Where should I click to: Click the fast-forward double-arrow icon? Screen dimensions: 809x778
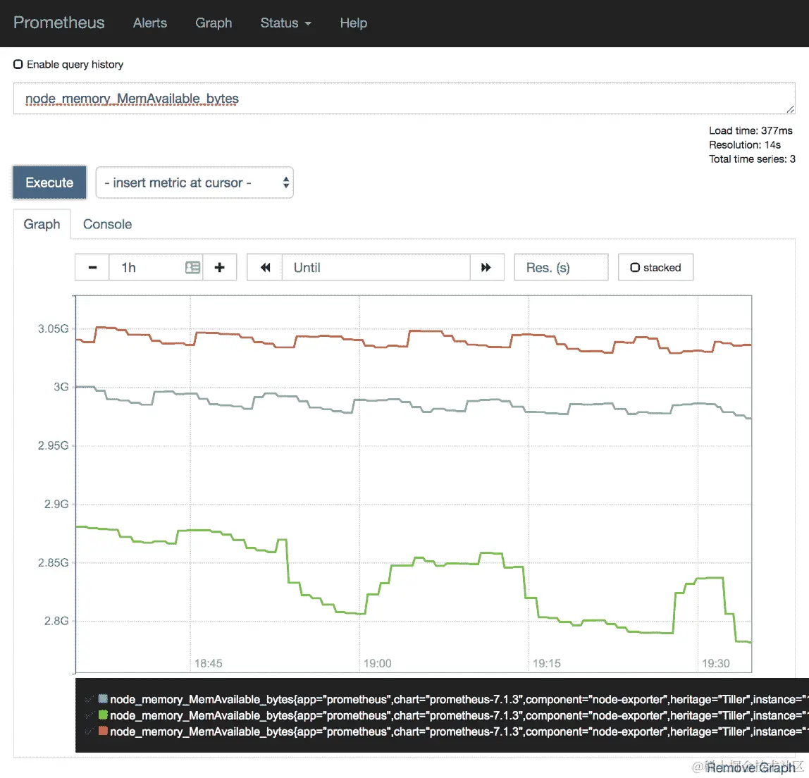click(x=486, y=267)
